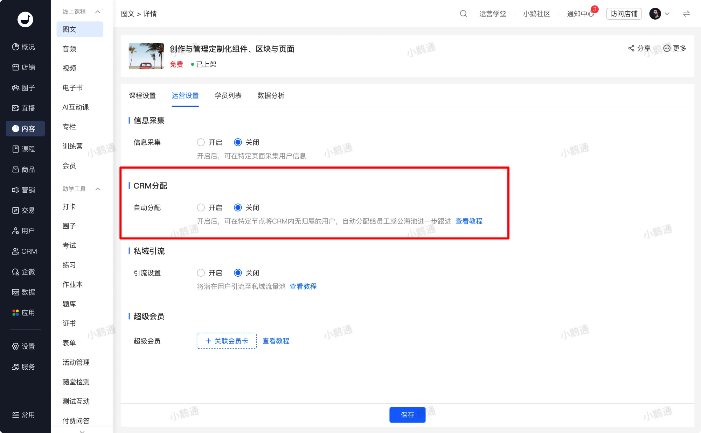The width and height of the screenshot is (701, 433).
Task: Open 交易 transactions section
Action: (23, 211)
